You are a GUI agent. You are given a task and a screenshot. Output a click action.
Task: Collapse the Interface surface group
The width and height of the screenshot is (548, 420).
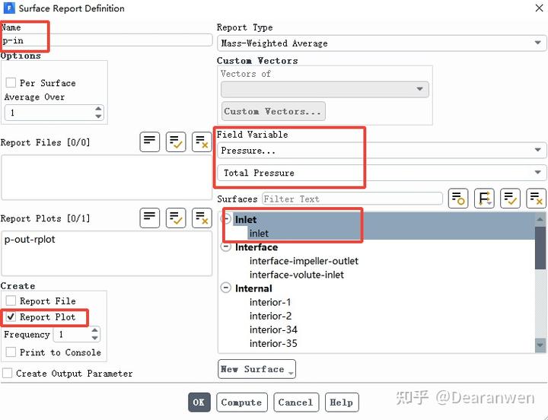tap(226, 247)
